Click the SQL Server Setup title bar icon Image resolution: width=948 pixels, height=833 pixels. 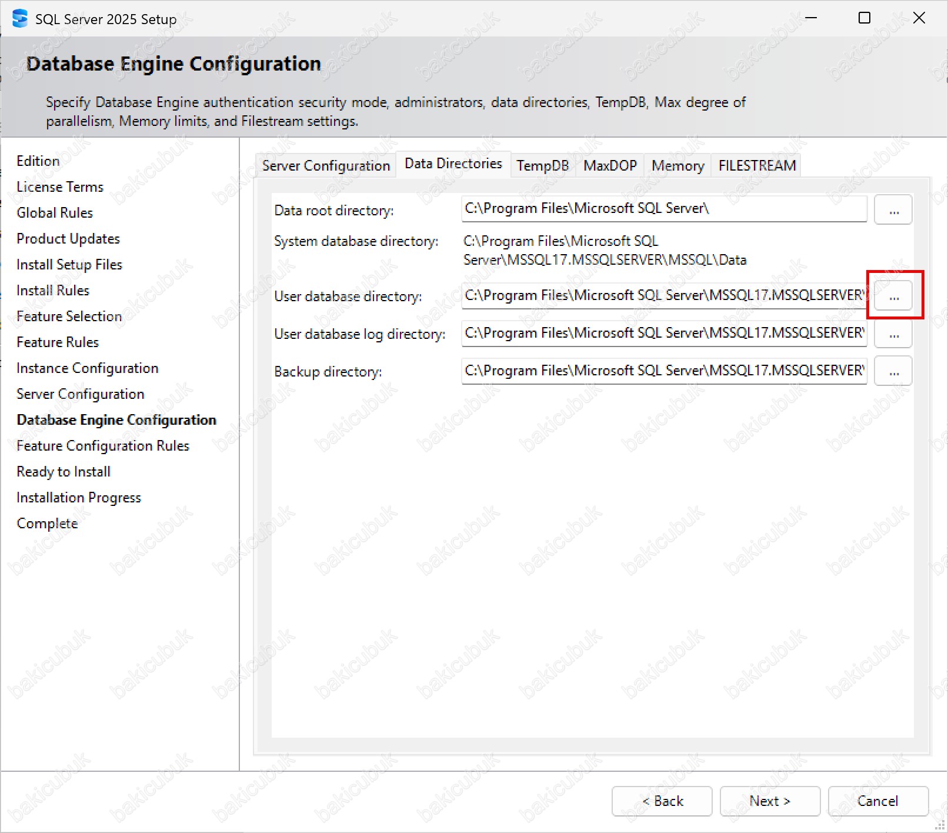pos(20,19)
